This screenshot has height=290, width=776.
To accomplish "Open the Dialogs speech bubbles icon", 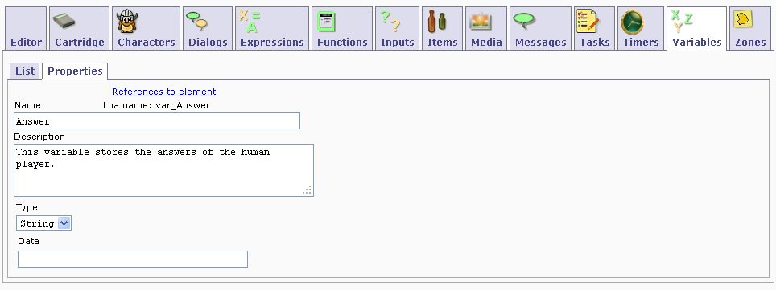I will [196, 21].
